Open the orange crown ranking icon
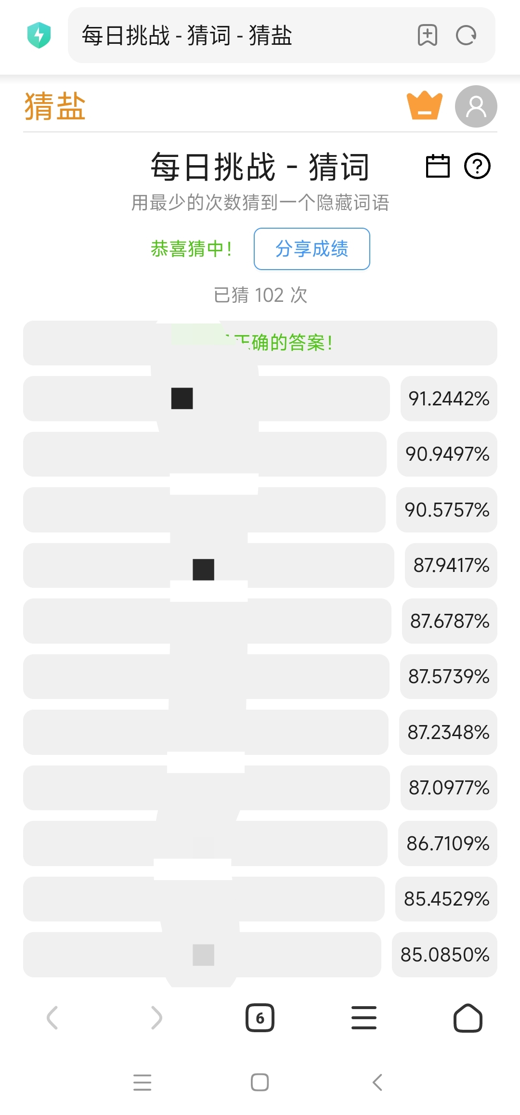The height and width of the screenshot is (1115, 520). (424, 105)
